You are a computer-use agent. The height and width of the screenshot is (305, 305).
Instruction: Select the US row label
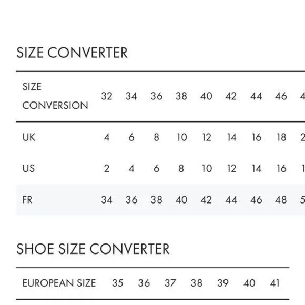tap(28, 168)
